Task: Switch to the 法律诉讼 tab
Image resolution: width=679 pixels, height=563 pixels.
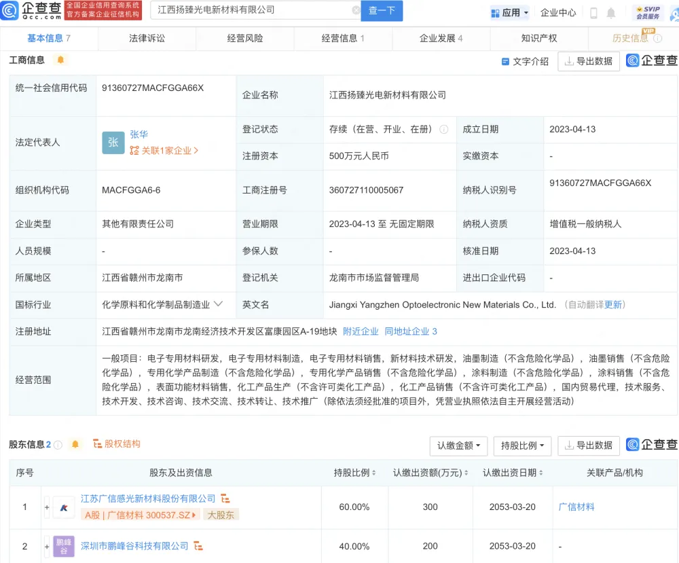Action: coord(147,38)
